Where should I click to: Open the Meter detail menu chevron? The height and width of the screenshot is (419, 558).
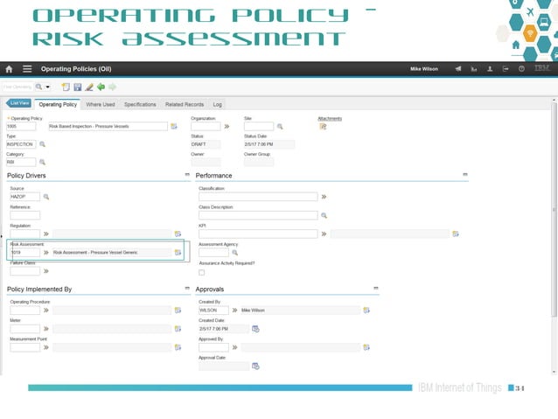tap(45, 329)
